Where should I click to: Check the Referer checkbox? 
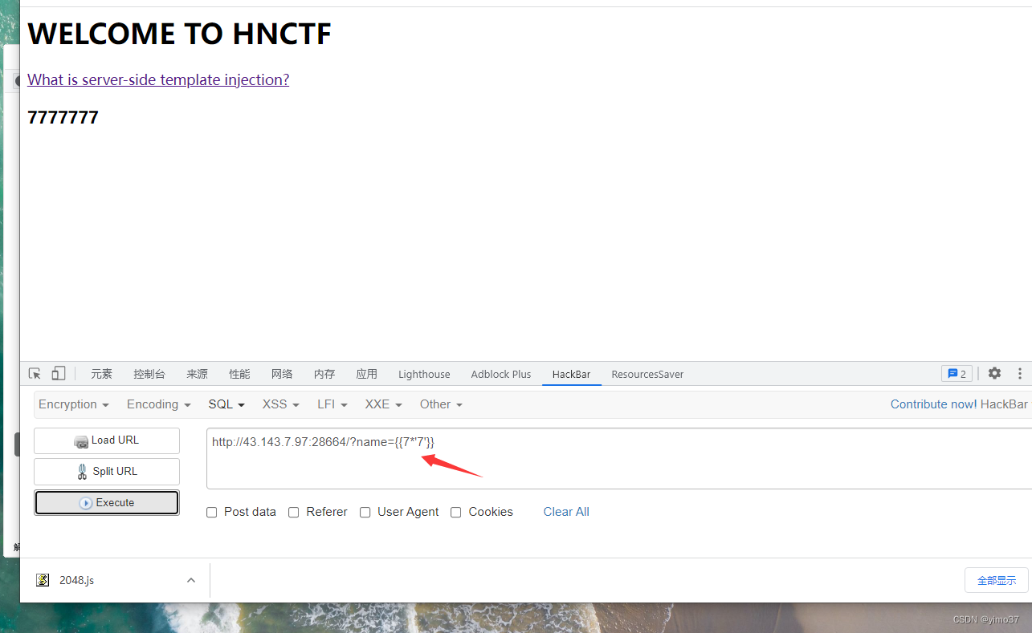point(294,512)
